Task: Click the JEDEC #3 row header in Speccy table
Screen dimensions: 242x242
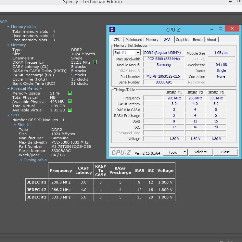Action: coord(37,197)
